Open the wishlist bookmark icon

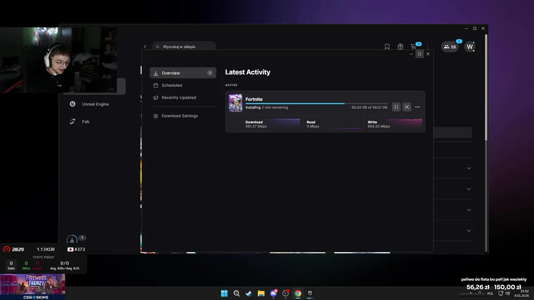387,47
